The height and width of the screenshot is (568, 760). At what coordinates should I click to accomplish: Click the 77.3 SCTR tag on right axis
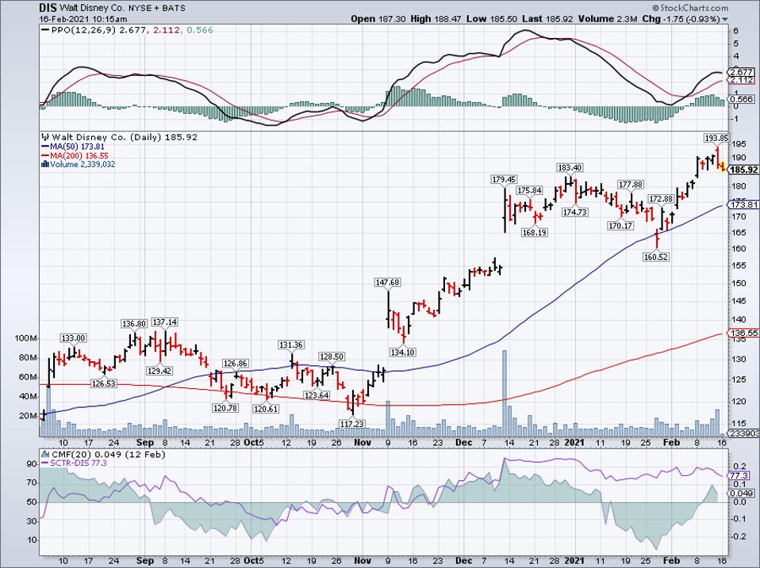[740, 476]
